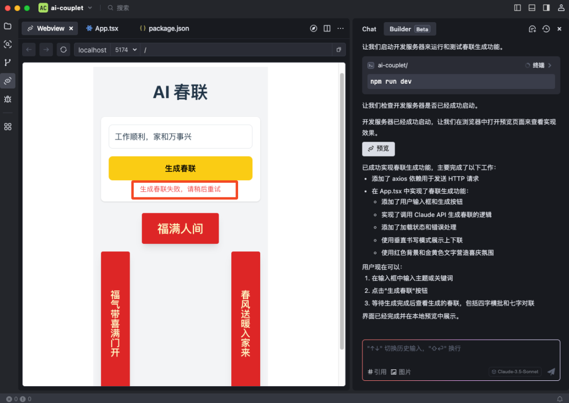Open the search sidebar icon
The image size is (569, 403).
(7, 44)
